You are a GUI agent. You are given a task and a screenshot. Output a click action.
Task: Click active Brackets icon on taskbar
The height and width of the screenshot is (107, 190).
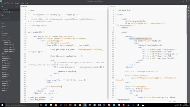[x=85, y=105]
